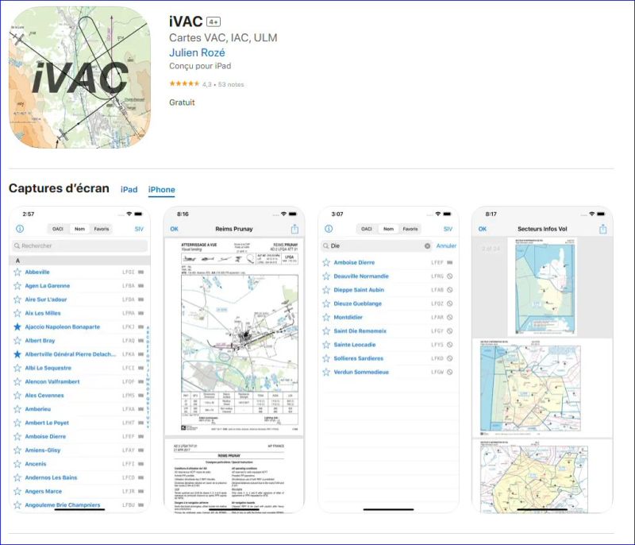Clear the search text with X icon
This screenshot has width=635, height=545.
pyautogui.click(x=427, y=245)
